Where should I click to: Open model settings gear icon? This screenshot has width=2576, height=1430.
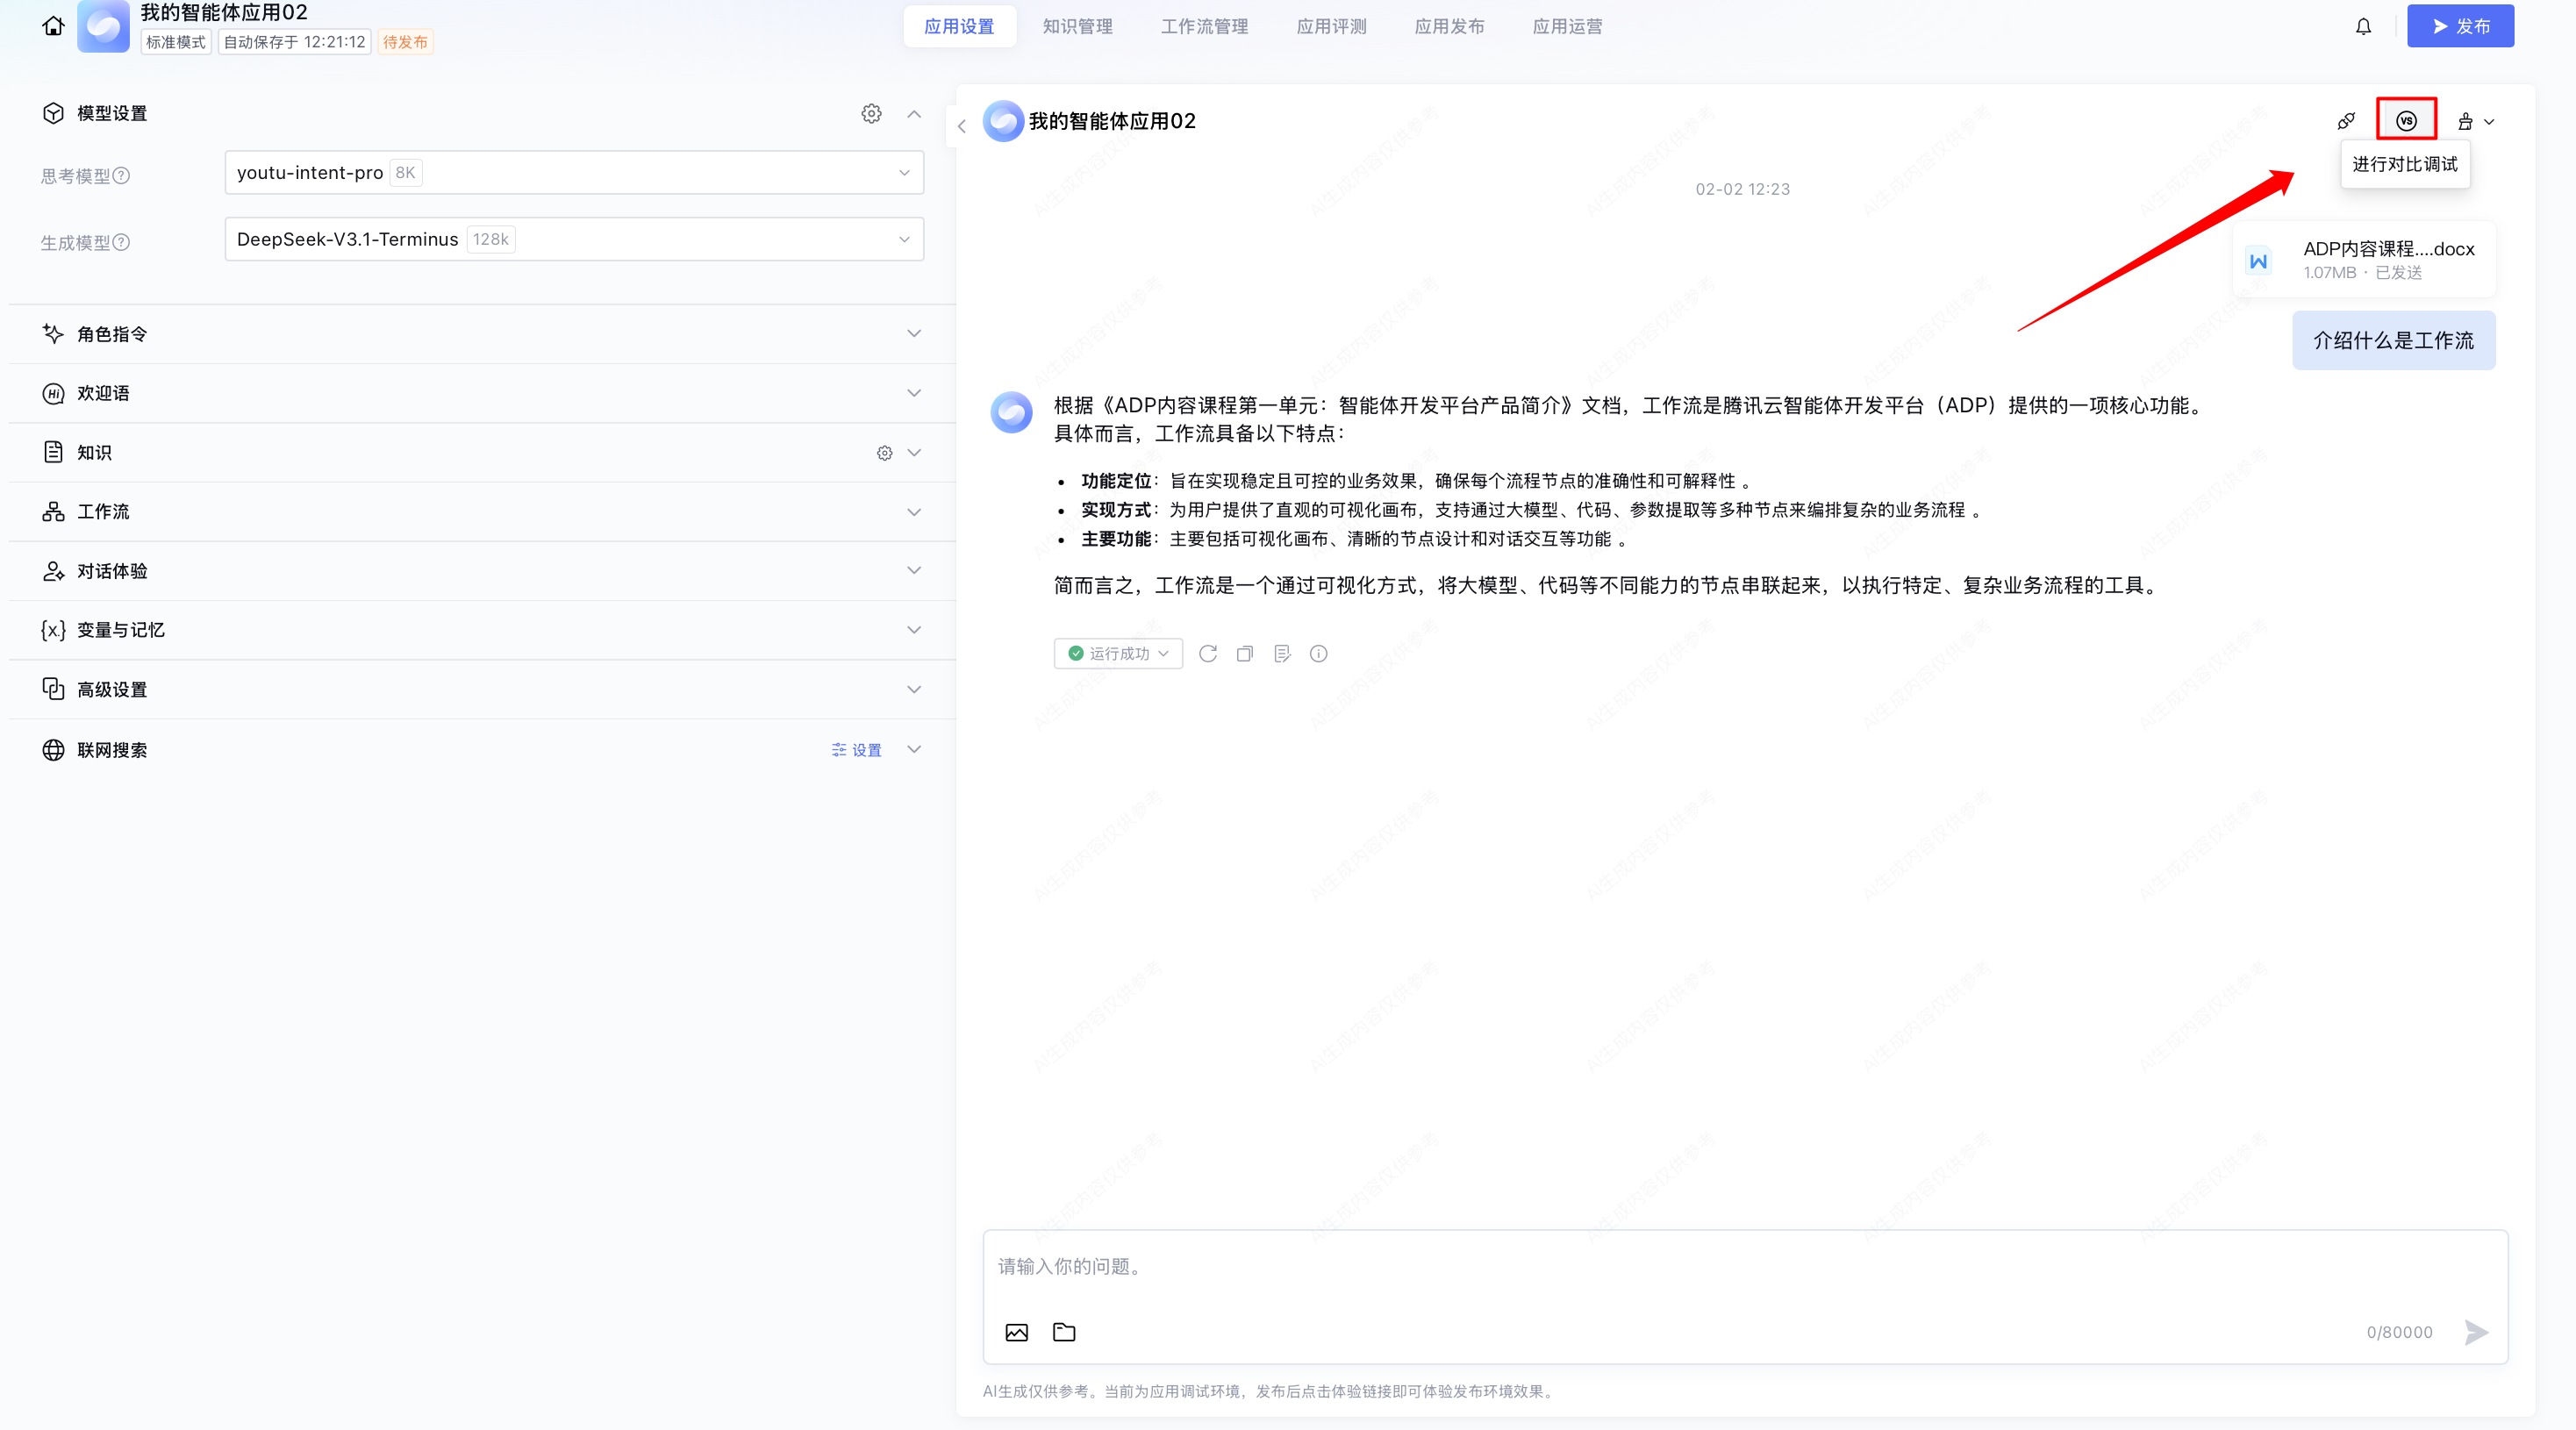coord(871,113)
